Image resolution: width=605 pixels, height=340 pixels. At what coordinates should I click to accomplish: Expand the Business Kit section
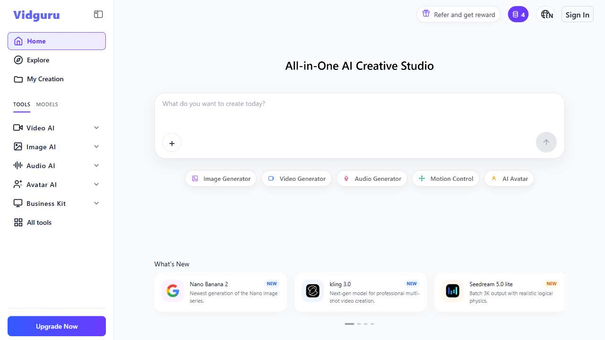(x=96, y=203)
